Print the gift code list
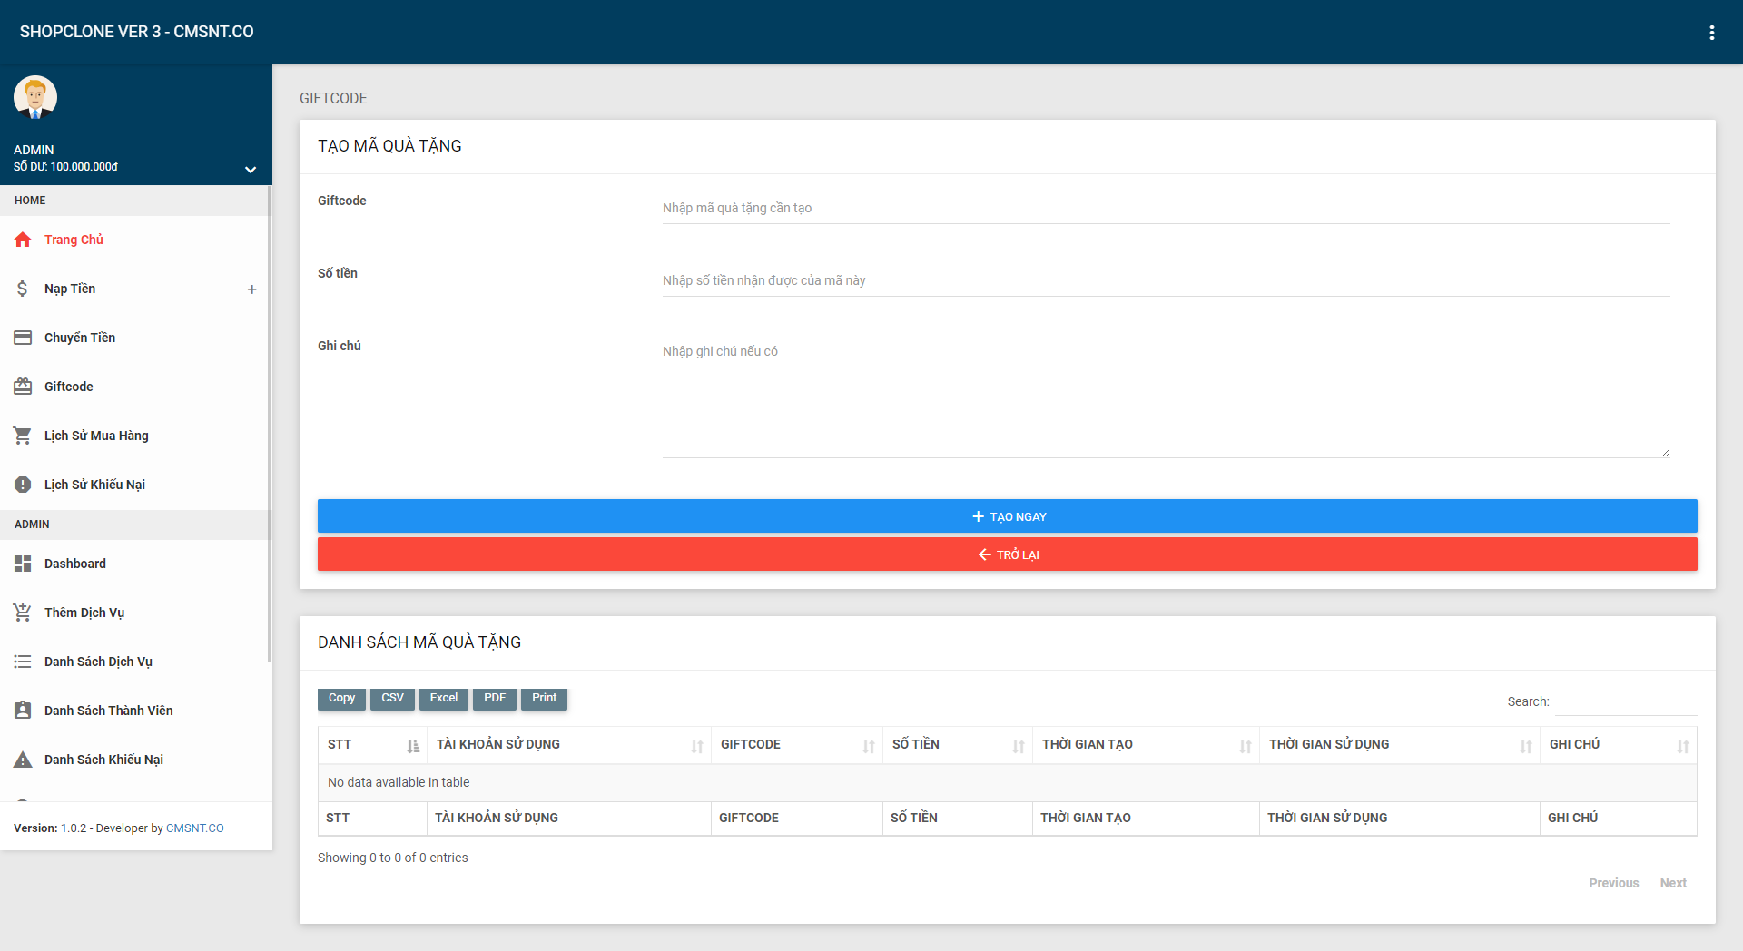This screenshot has height=951, width=1743. pyautogui.click(x=545, y=698)
